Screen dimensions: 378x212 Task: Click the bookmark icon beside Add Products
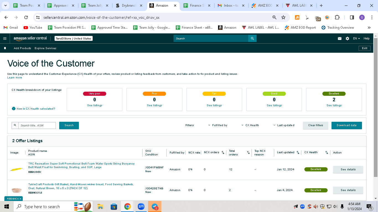(x=5, y=48)
